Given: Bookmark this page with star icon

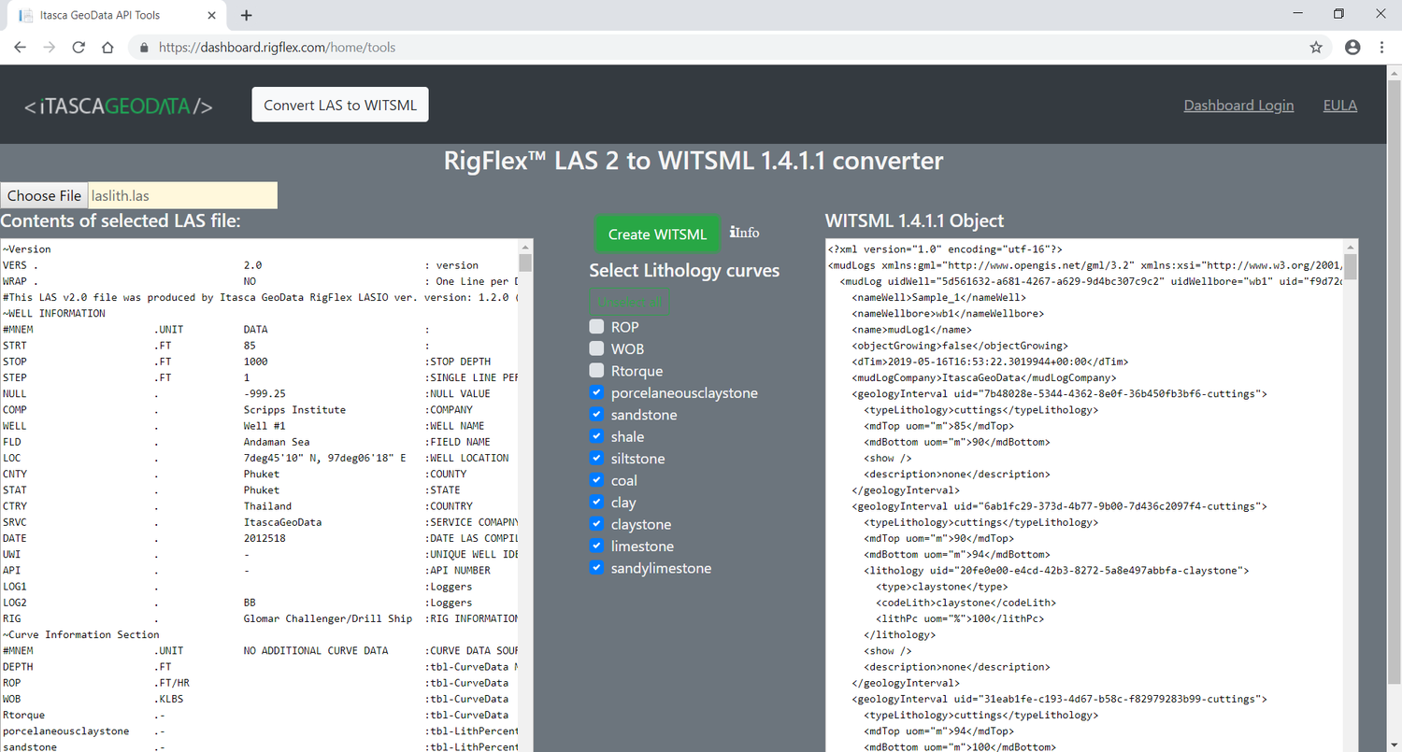Looking at the screenshot, I should click(x=1316, y=47).
